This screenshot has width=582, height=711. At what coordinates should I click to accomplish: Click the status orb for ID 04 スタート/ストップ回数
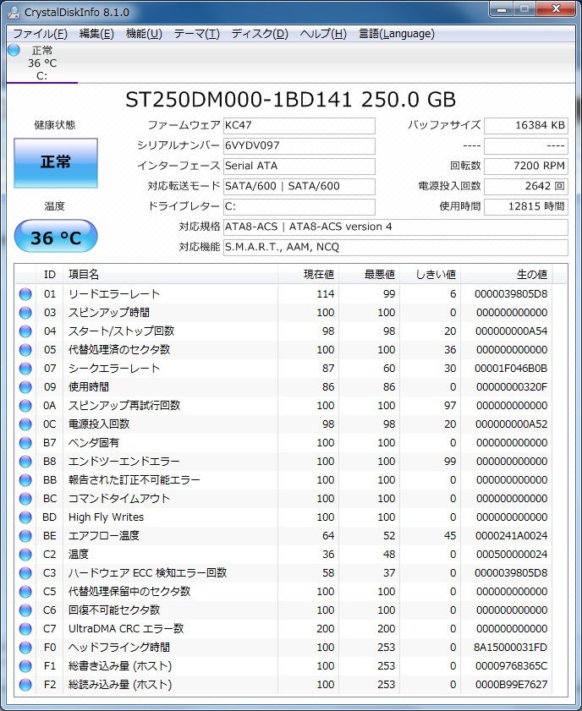click(25, 331)
